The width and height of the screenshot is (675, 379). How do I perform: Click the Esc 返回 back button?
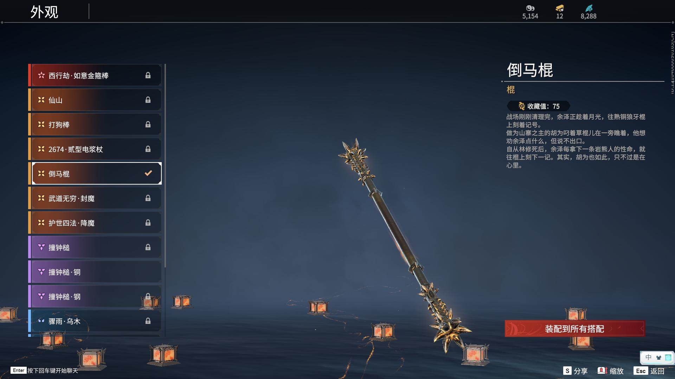coord(649,371)
